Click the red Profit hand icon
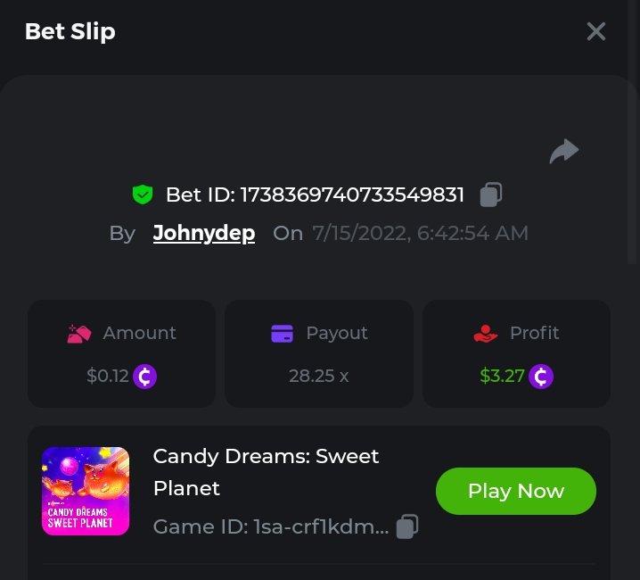 [485, 334]
